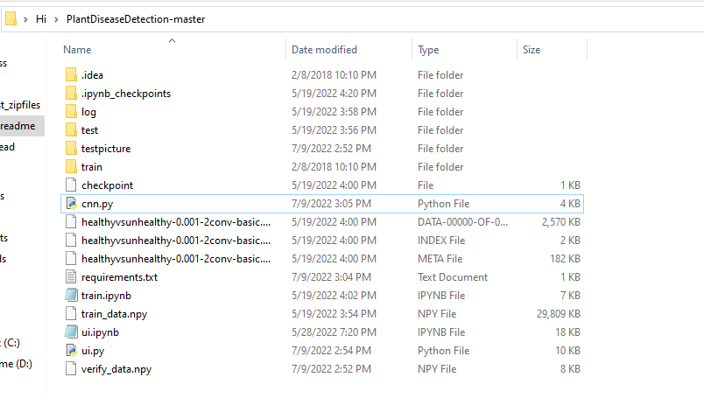Select the train_data.npy file name
704x398 pixels.
click(x=114, y=314)
